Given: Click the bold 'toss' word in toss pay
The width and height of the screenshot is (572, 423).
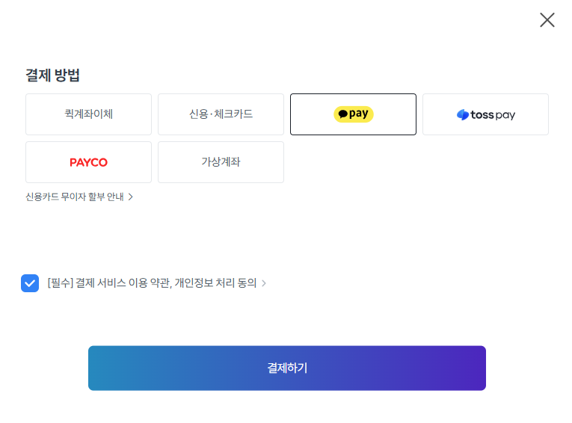Looking at the screenshot, I should click(x=482, y=115).
